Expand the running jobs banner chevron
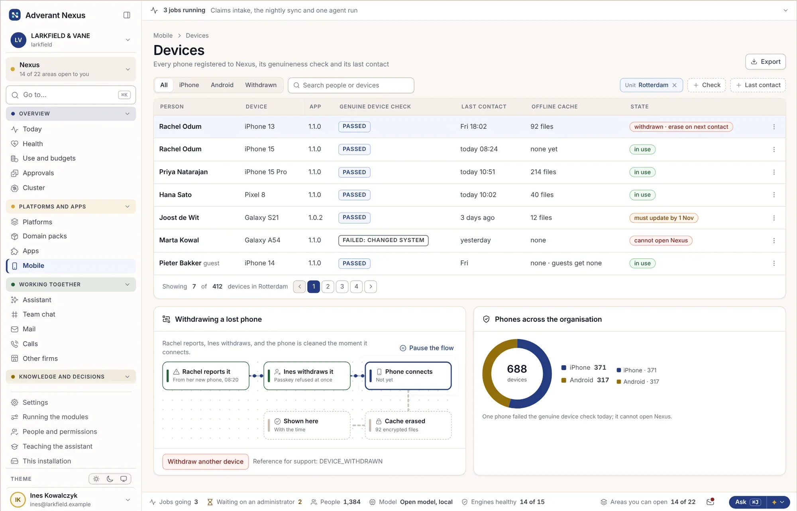 [x=785, y=10]
